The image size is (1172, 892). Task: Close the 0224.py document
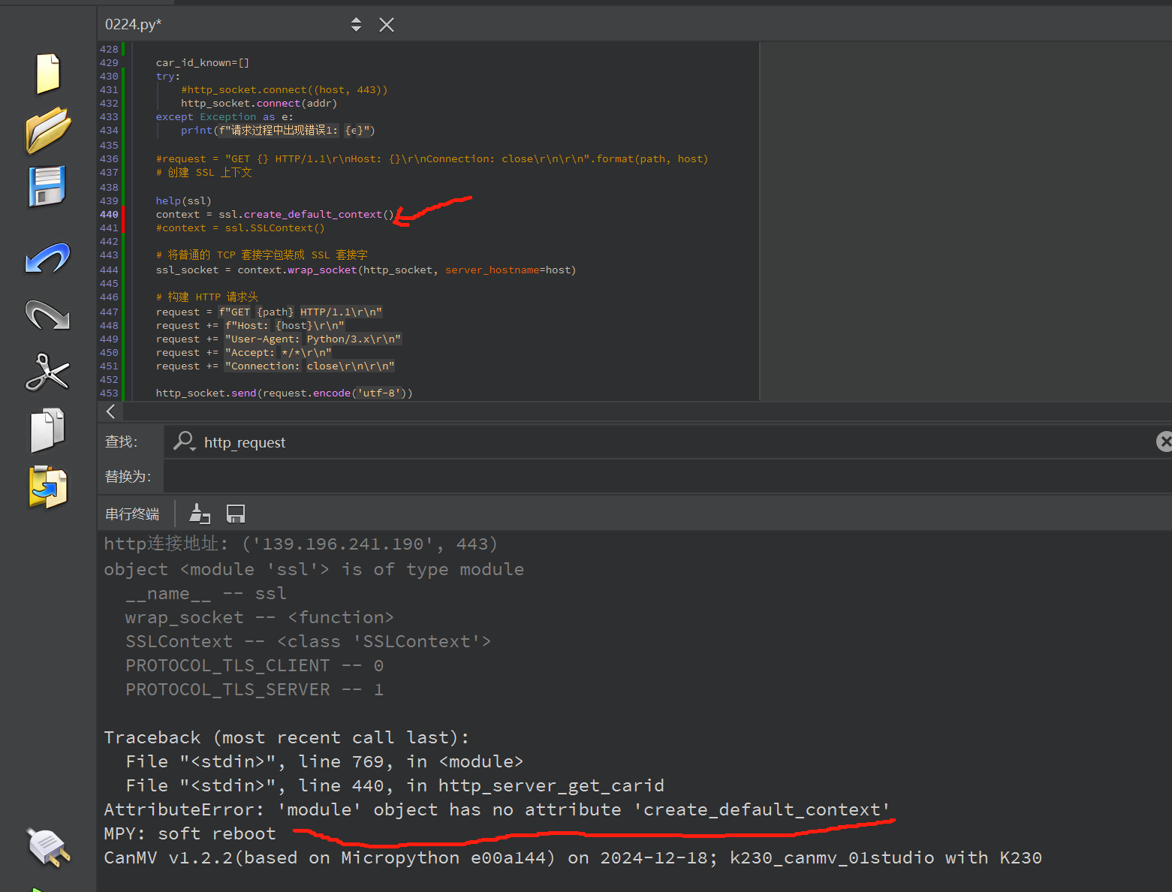(x=387, y=25)
